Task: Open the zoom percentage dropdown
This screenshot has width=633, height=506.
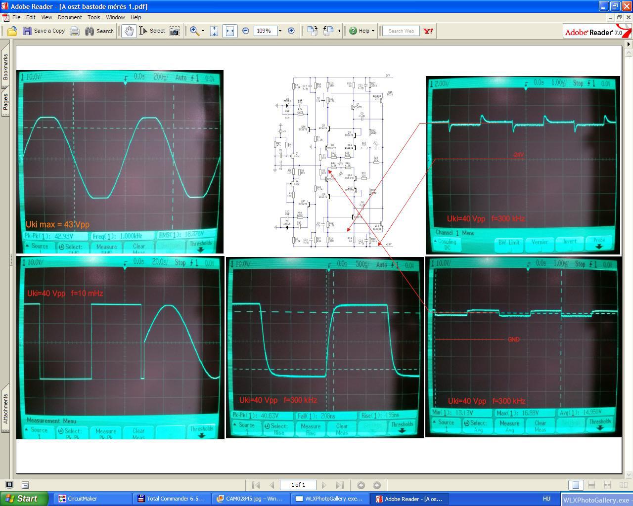Action: point(280,31)
